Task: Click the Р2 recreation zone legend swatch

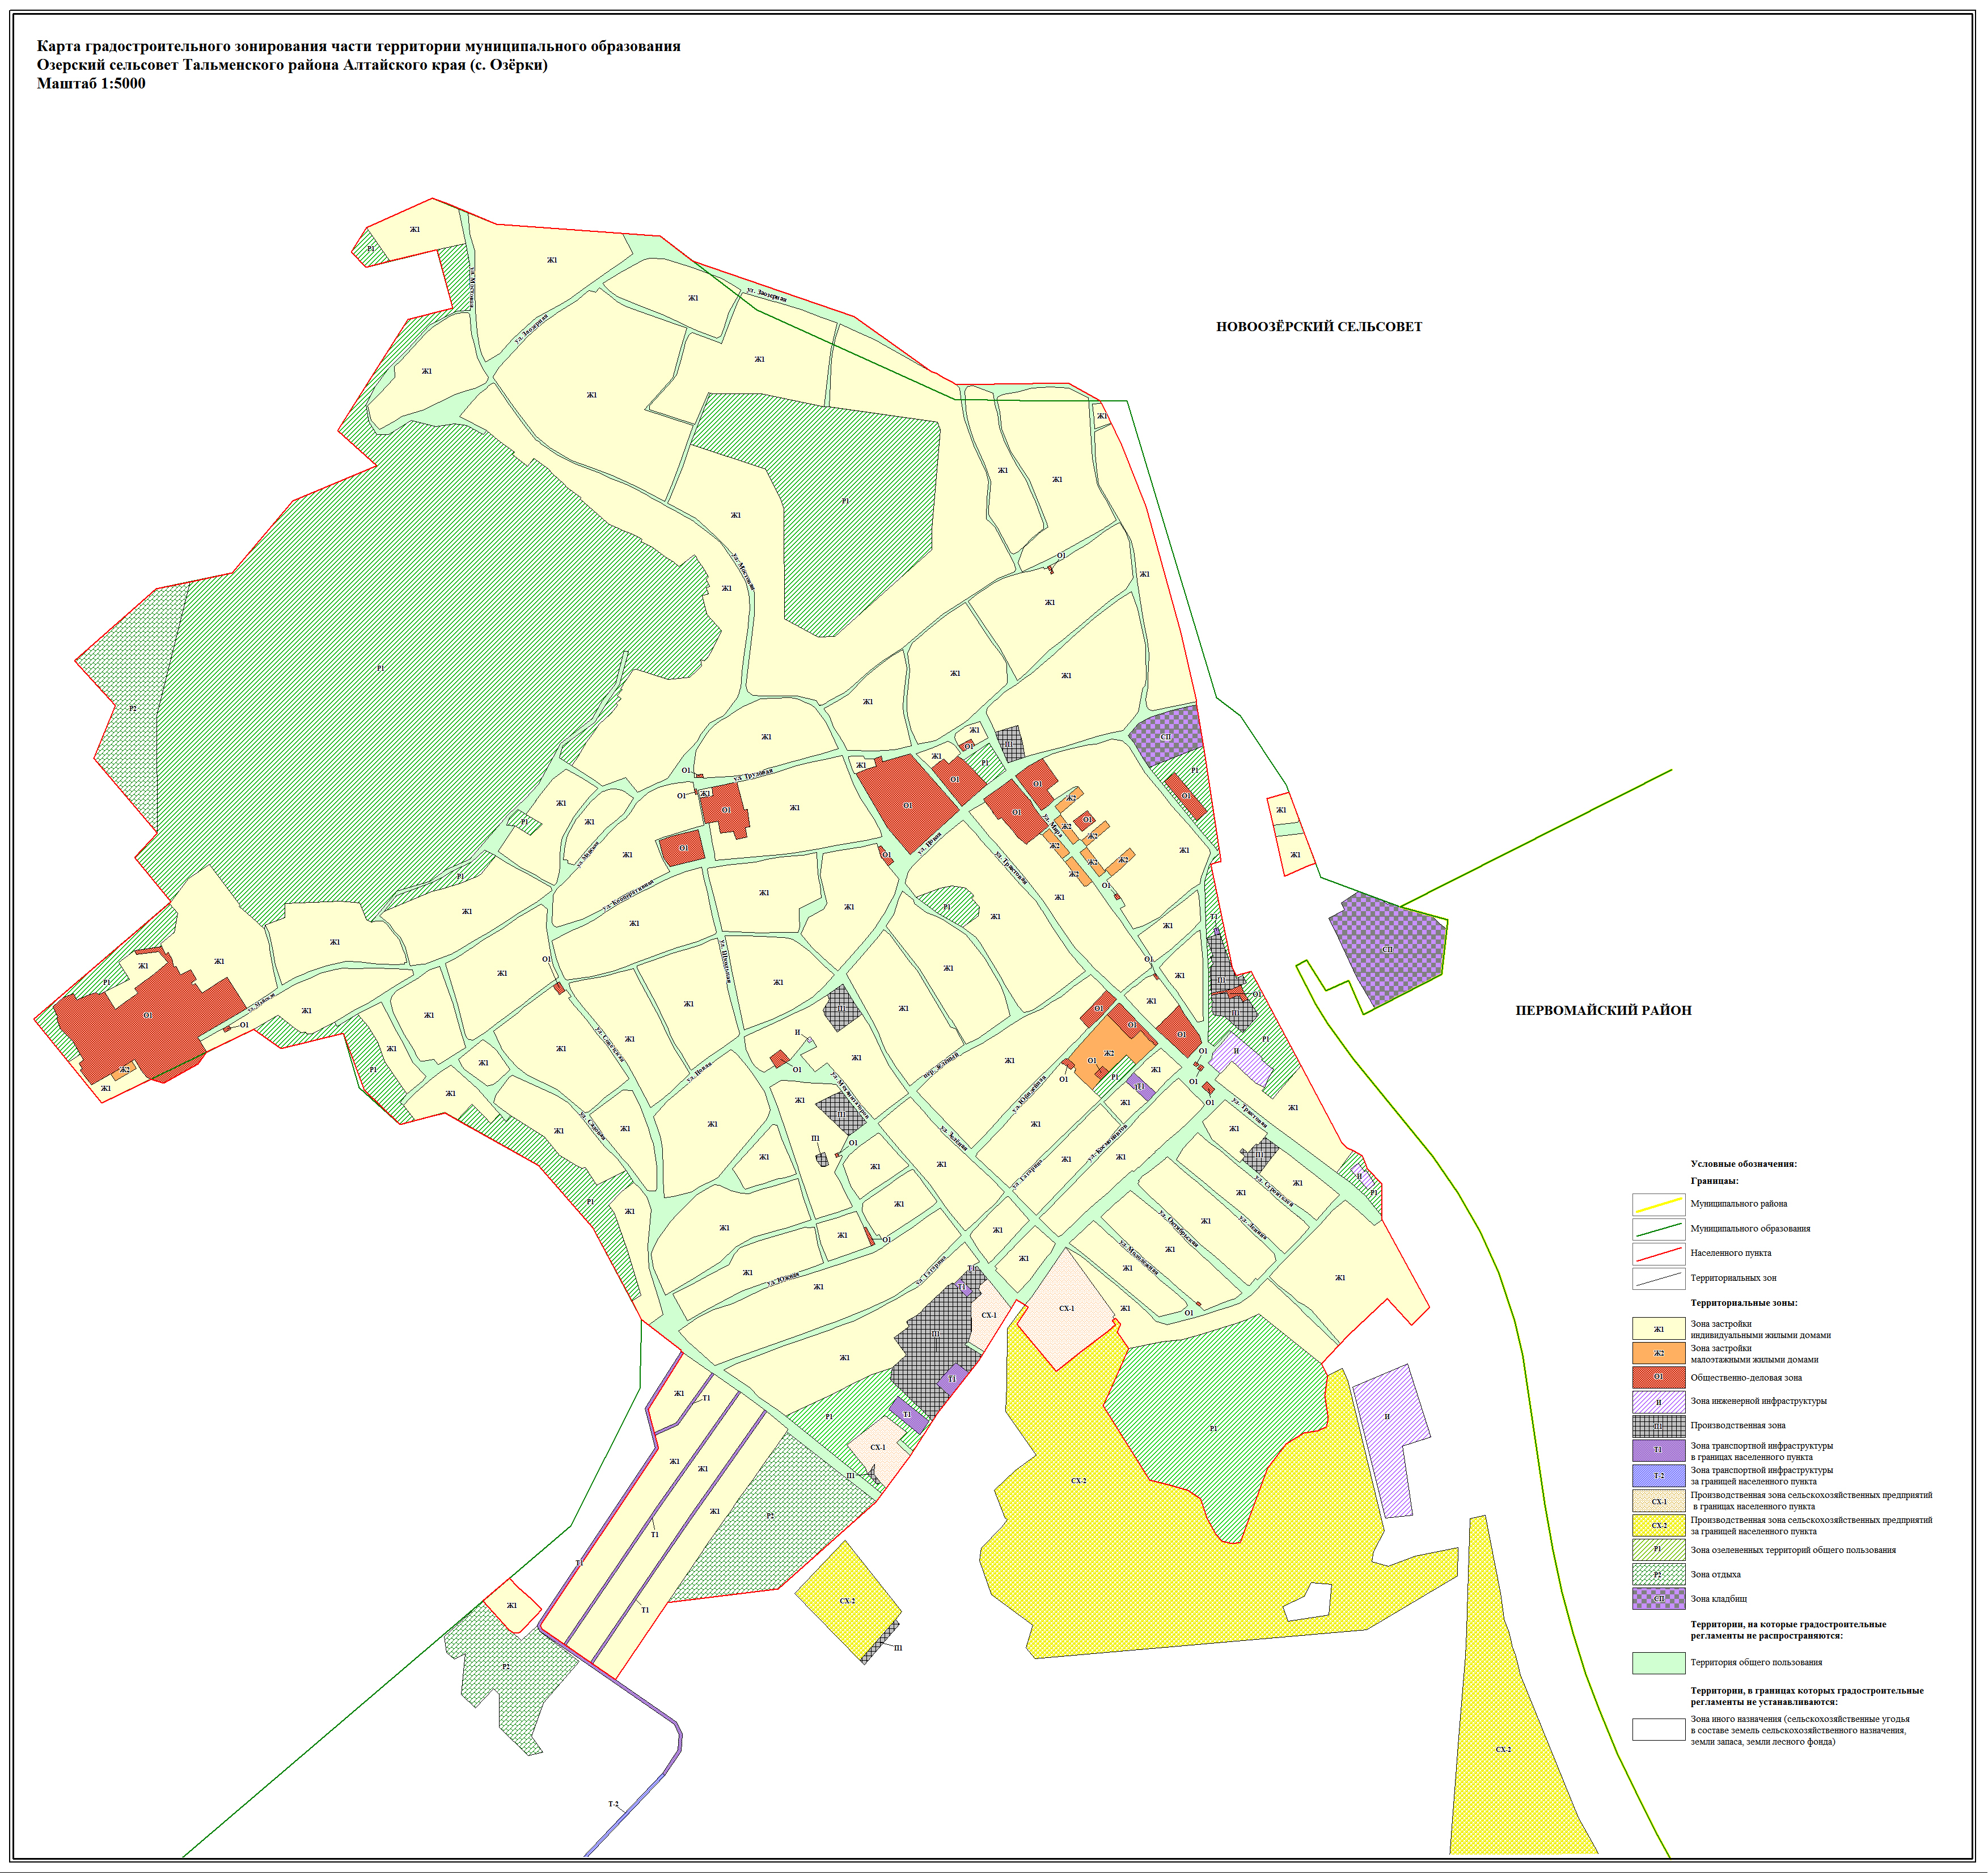Action: click(x=1658, y=1574)
